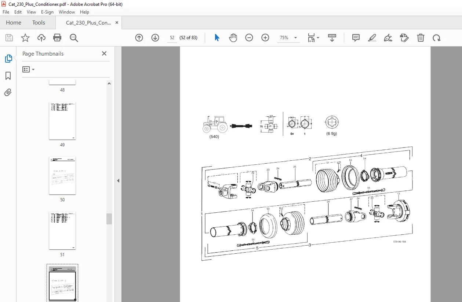Open the Sign document tool
The width and height of the screenshot is (462, 302).
click(x=388, y=38)
